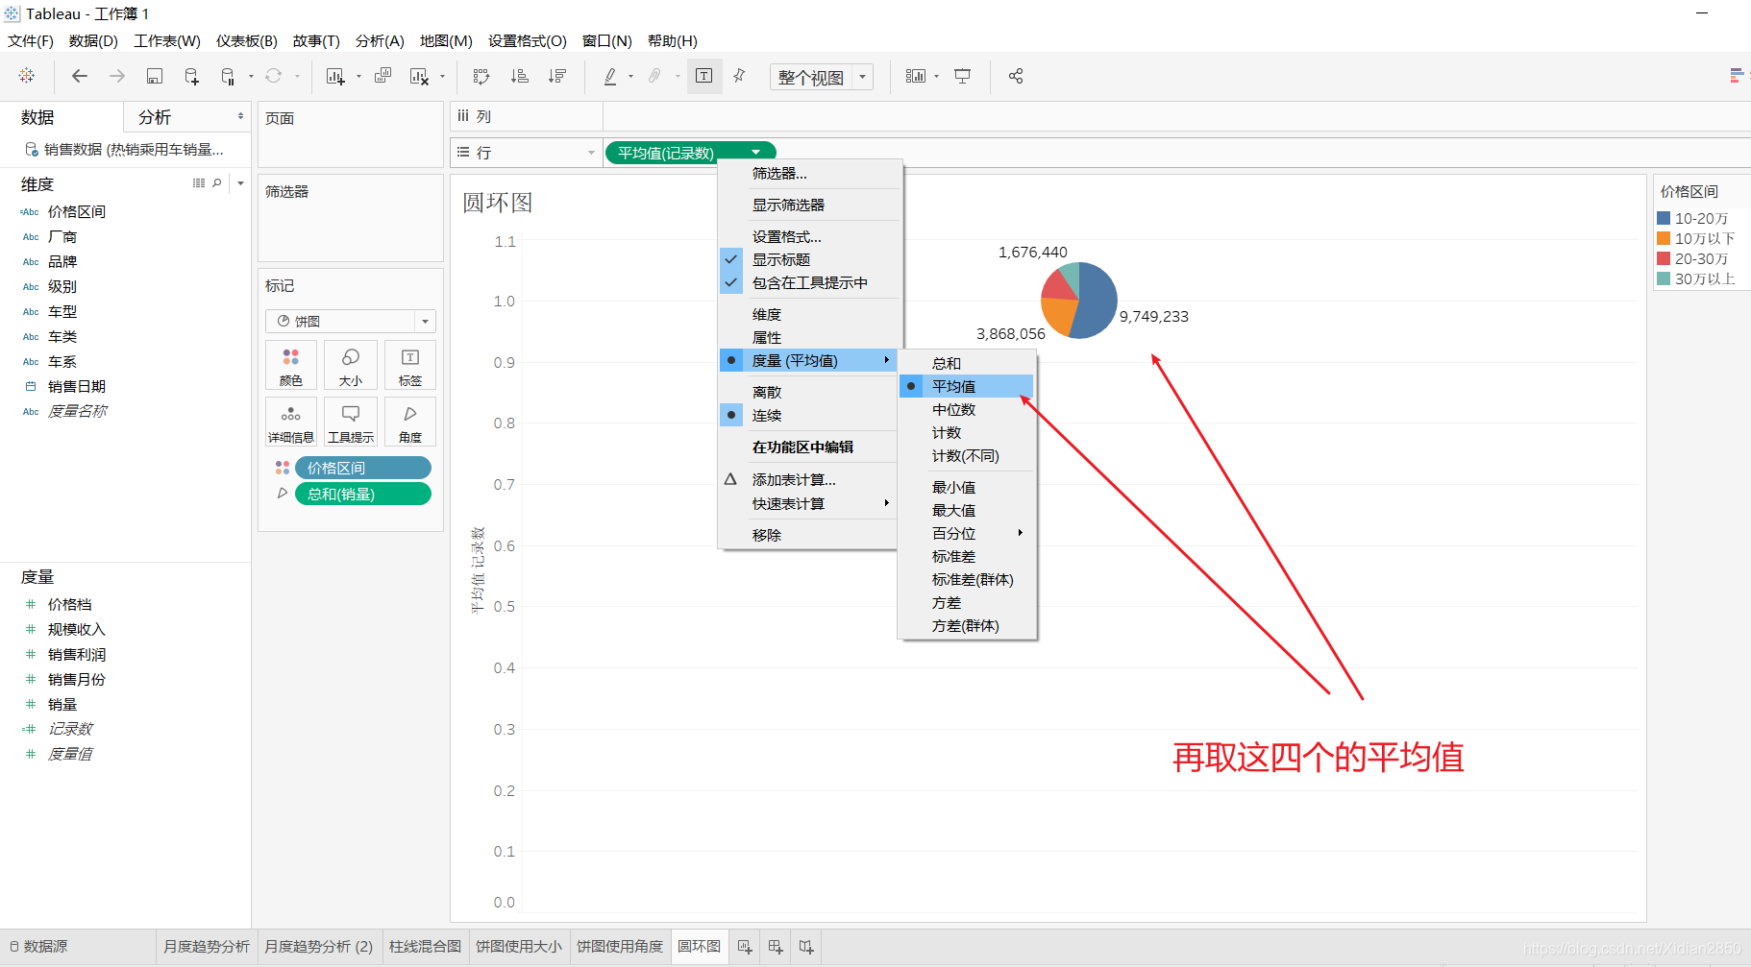Open the 工作表(W) menu
Image resolution: width=1751 pixels, height=967 pixels.
(167, 41)
